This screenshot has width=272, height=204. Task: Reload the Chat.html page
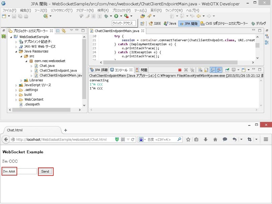click(133, 139)
